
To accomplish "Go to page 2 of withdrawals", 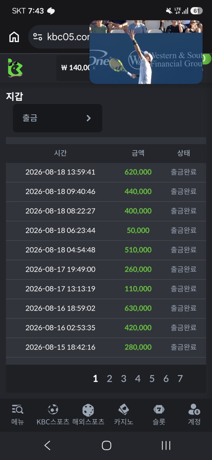I will click(110, 379).
